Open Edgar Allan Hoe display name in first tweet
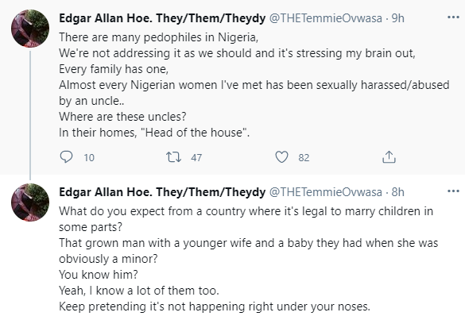Image resolution: width=465 pixels, height=320 pixels. point(162,18)
